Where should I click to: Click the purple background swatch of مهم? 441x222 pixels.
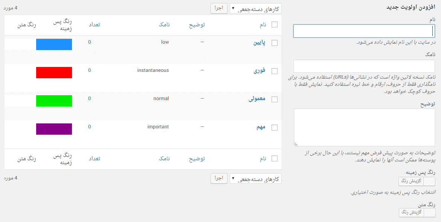54,129
